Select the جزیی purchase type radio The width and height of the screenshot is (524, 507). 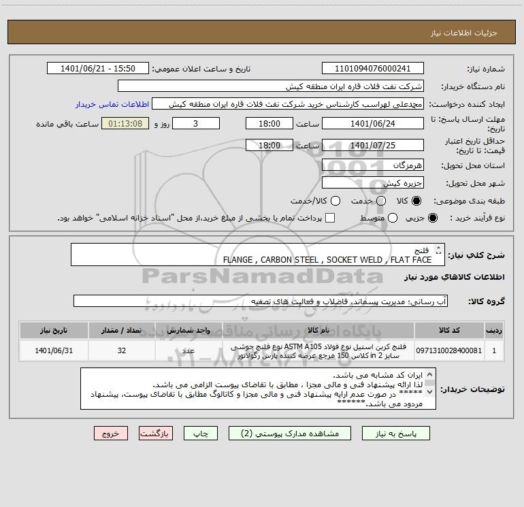coord(432,218)
